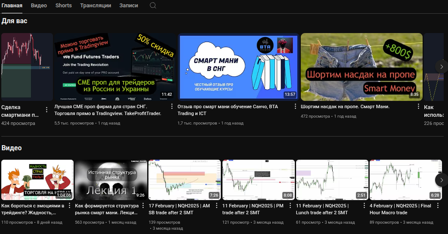Show options for '11 February PM trade' video
Image resolution: width=448 pixels, height=234 pixels.
pos(290,206)
